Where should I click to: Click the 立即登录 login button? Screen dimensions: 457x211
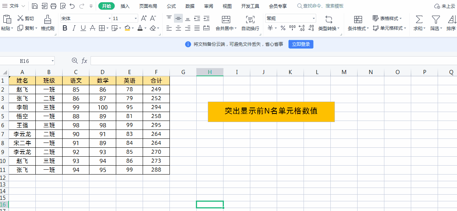pyautogui.click(x=301, y=44)
